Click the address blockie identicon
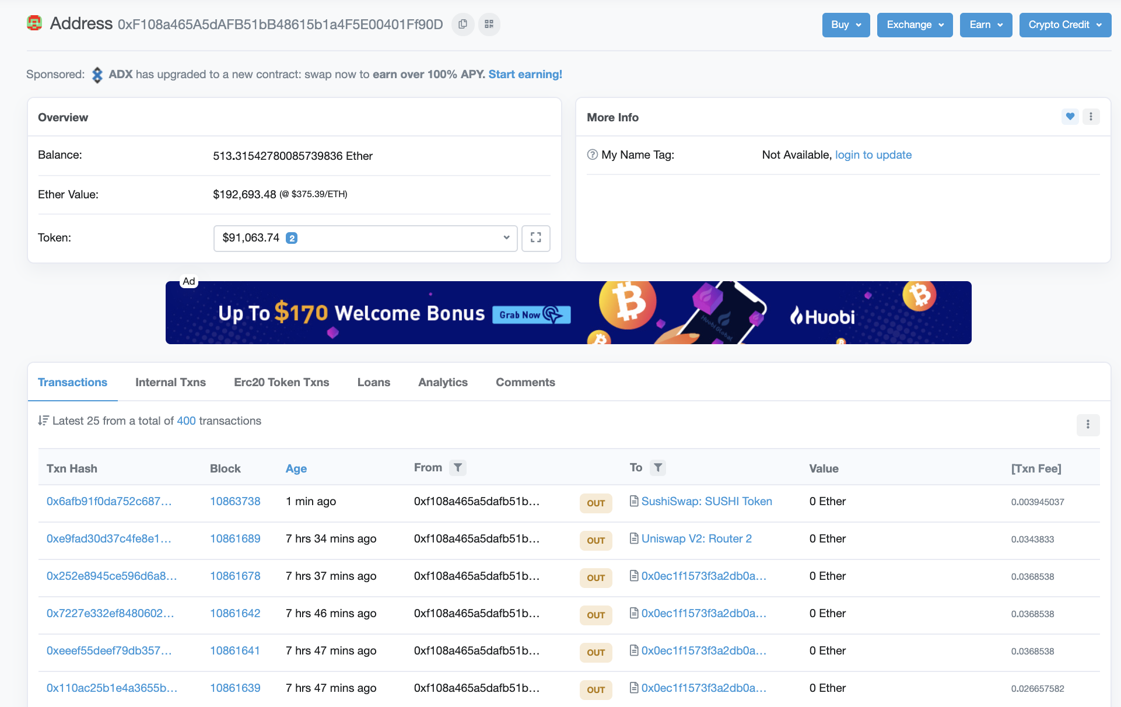 [x=34, y=23]
